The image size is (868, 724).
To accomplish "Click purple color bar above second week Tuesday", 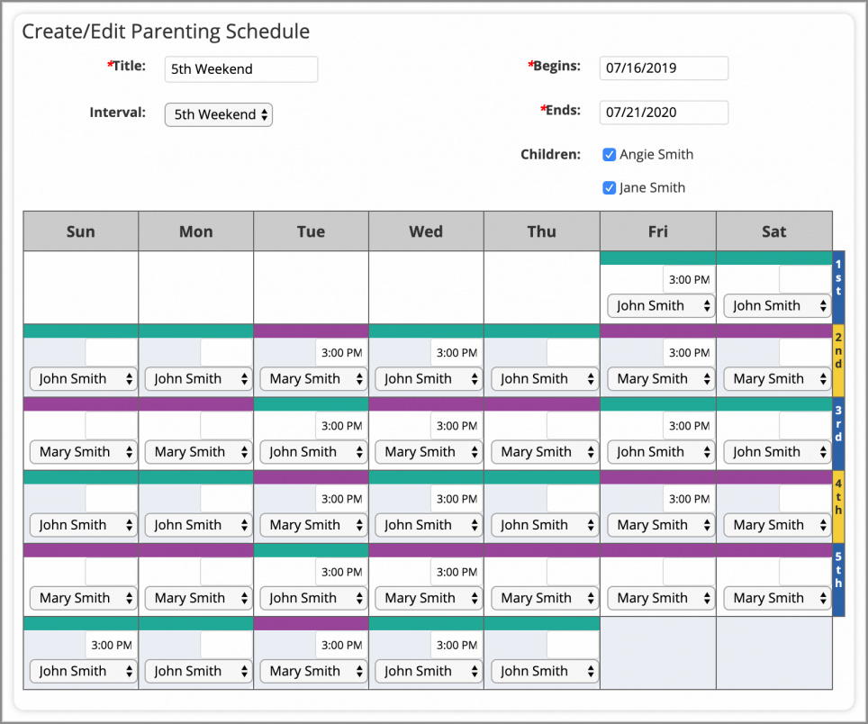I will click(x=311, y=330).
